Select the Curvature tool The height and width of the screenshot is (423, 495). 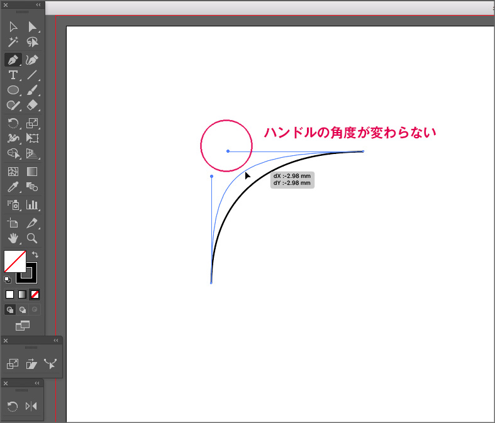point(32,60)
